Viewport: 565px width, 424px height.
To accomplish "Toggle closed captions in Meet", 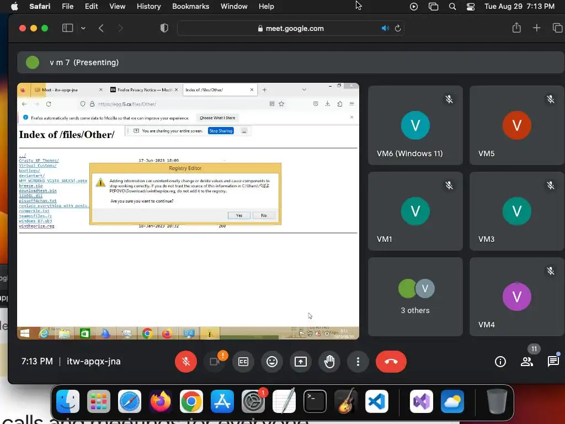I will tap(243, 361).
